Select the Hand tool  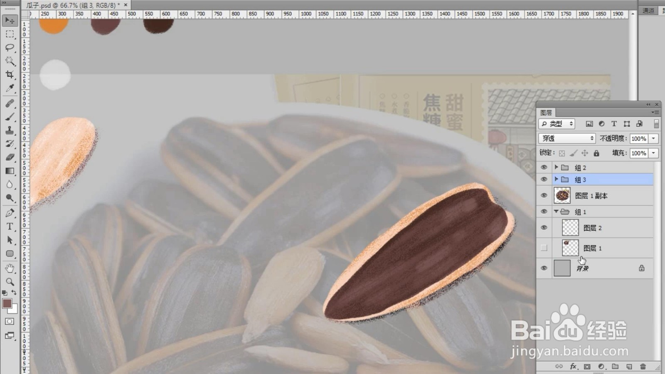point(10,268)
